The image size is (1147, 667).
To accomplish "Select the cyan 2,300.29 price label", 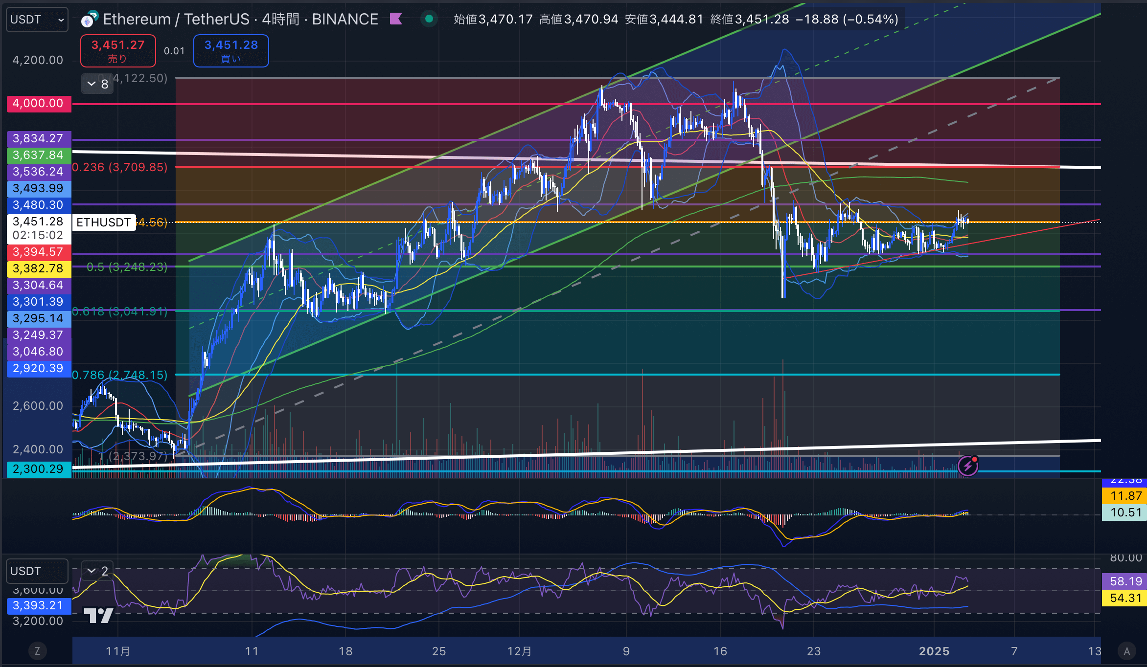I will [x=39, y=469].
